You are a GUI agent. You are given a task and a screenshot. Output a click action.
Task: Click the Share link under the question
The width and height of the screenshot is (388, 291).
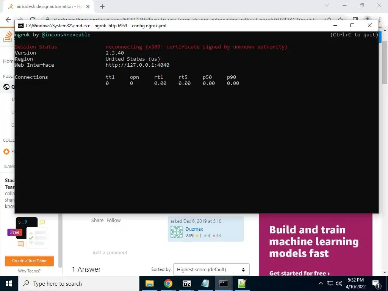tap(97, 220)
